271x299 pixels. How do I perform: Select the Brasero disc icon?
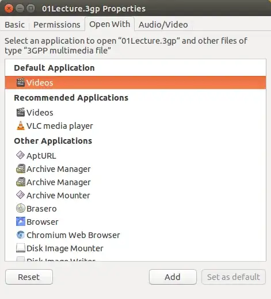21,208
